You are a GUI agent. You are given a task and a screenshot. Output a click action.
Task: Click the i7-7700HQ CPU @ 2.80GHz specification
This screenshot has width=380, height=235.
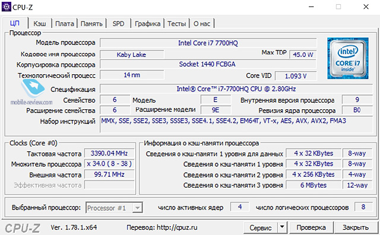coord(236,89)
